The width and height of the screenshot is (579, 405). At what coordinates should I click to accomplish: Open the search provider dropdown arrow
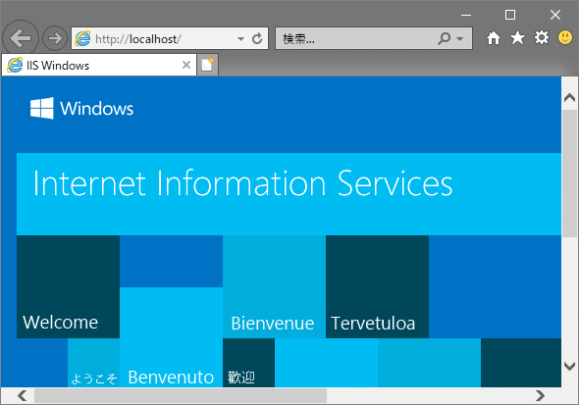coord(459,38)
